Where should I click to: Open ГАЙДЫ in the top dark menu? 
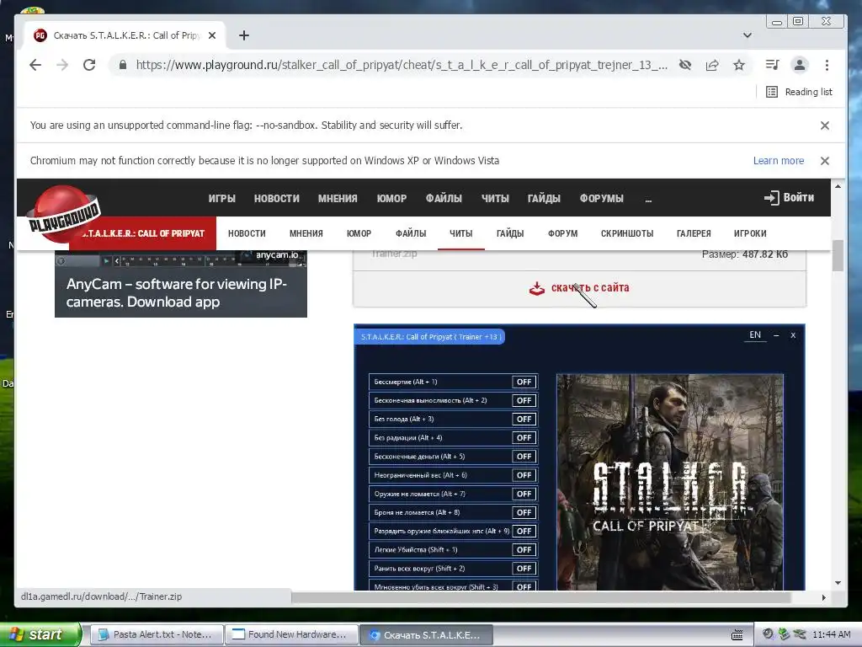pos(544,198)
